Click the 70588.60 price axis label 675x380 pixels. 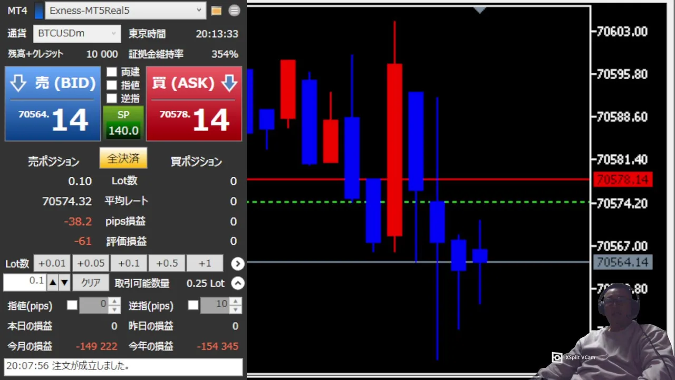coord(622,117)
